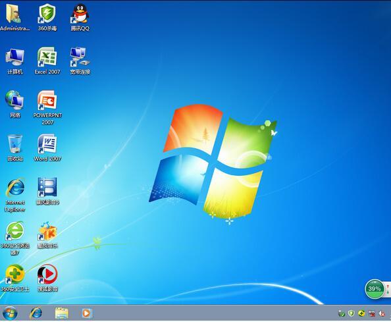
Task: Click the orange media player taskbar button
Action: [87, 313]
